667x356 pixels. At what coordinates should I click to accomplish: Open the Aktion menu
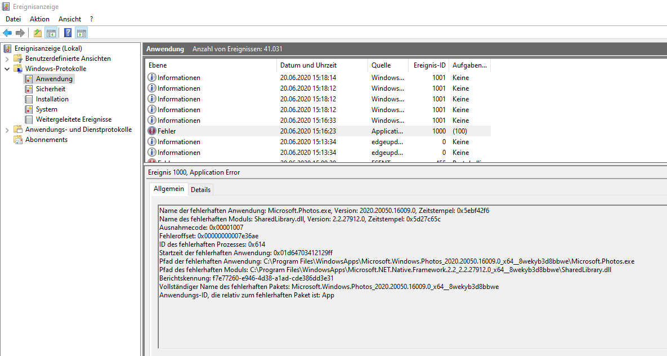pyautogui.click(x=39, y=19)
